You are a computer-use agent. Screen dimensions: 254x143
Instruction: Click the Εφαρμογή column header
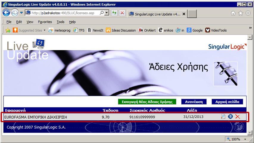[x=15, y=111]
